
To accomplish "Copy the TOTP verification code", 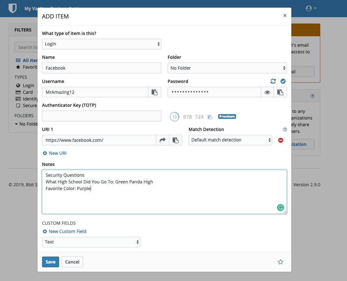I will [x=210, y=117].
